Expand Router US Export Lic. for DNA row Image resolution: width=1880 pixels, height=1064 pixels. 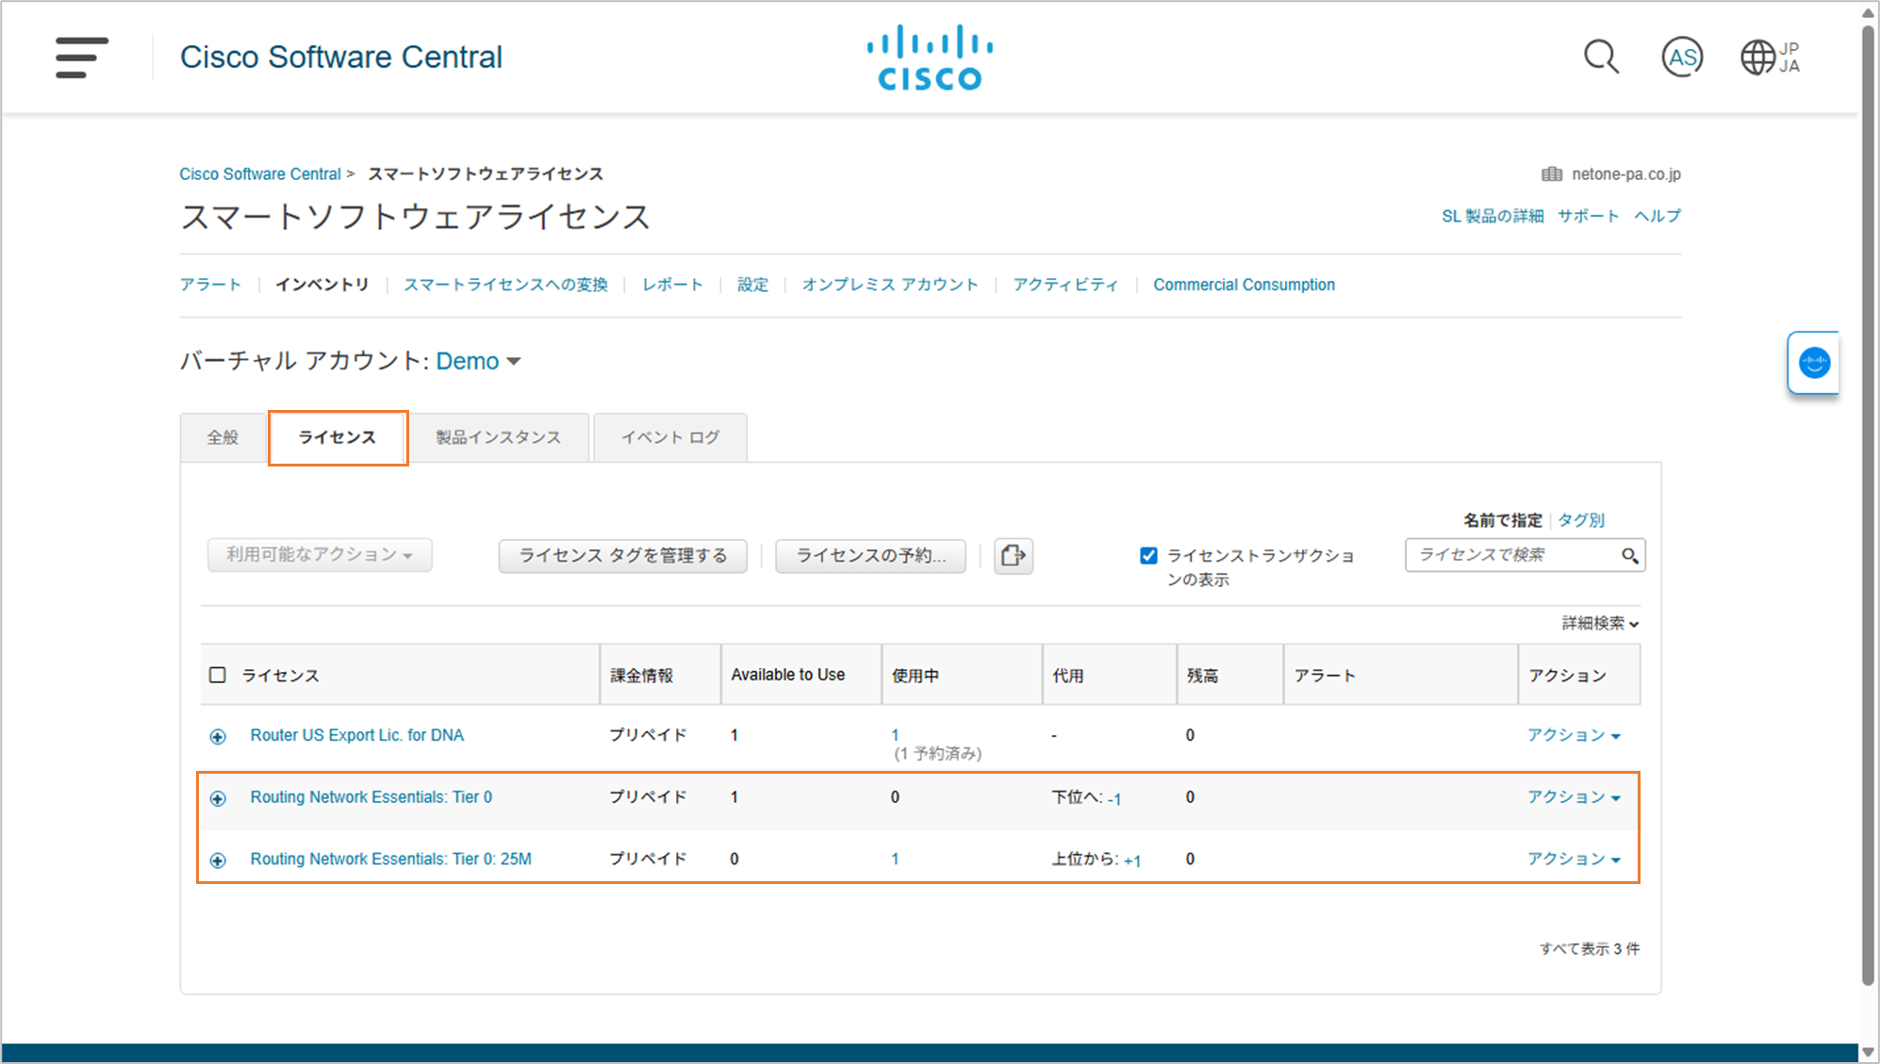click(x=218, y=736)
